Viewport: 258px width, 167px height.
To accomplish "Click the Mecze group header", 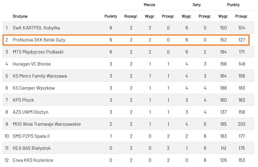I will 149,5.
